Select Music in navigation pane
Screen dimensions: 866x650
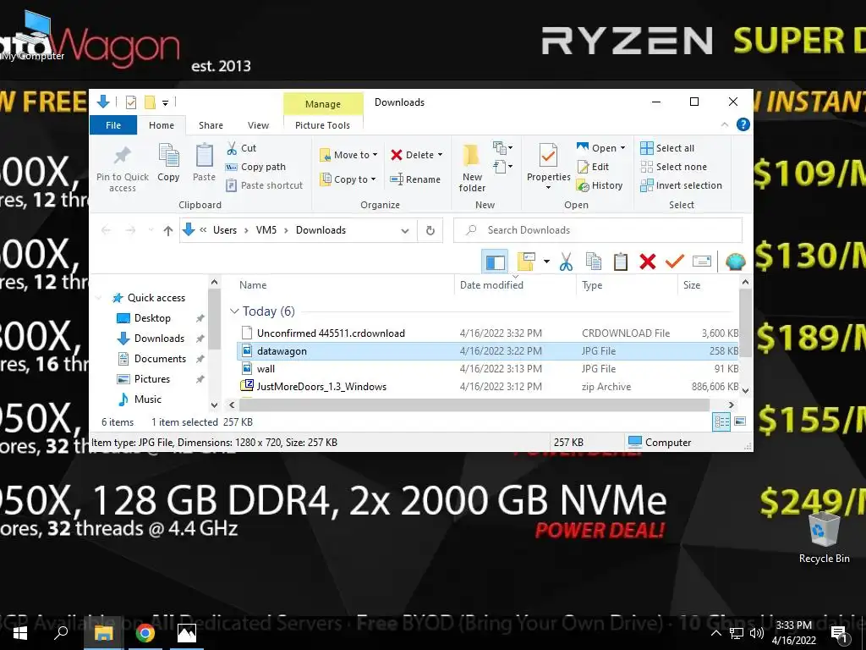click(x=147, y=399)
